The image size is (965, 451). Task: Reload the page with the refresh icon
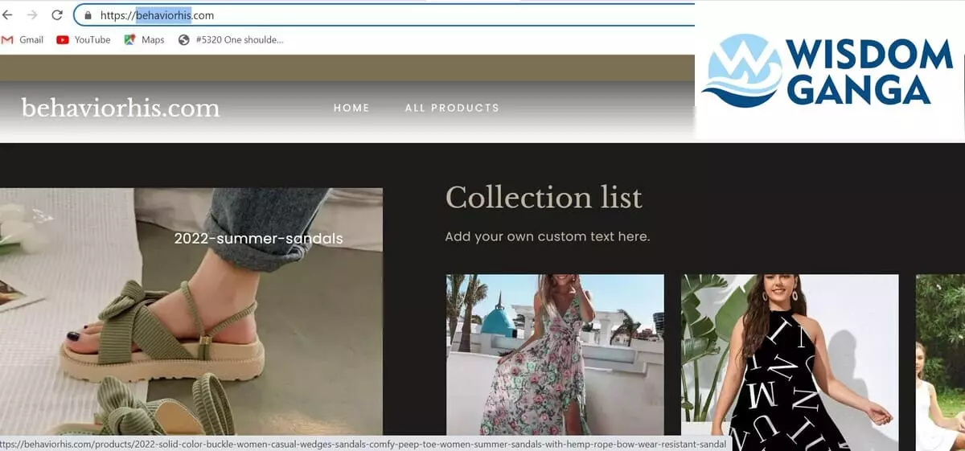click(56, 15)
